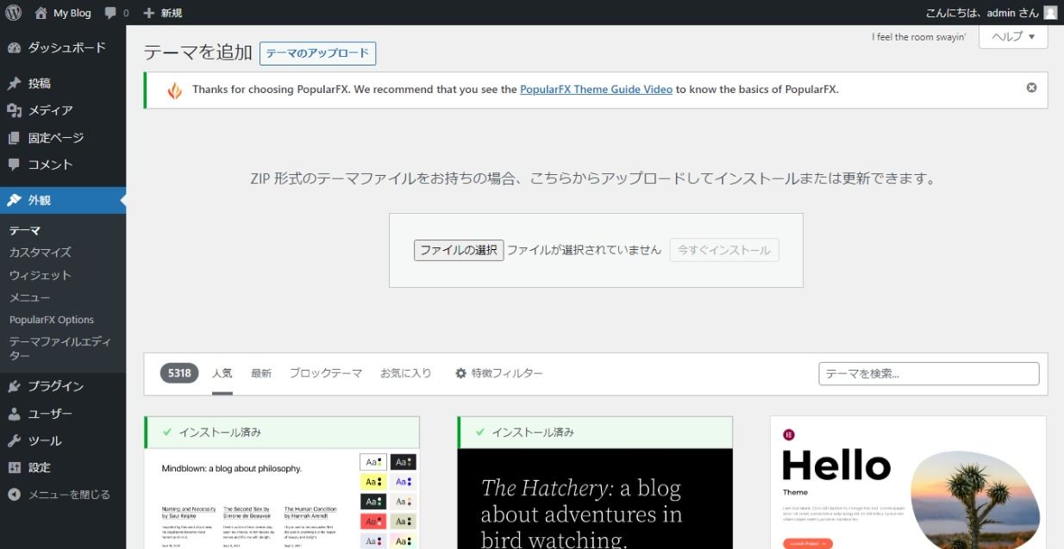Click the テーマを検索 search field
Image resolution: width=1064 pixels, height=549 pixels.
point(928,373)
